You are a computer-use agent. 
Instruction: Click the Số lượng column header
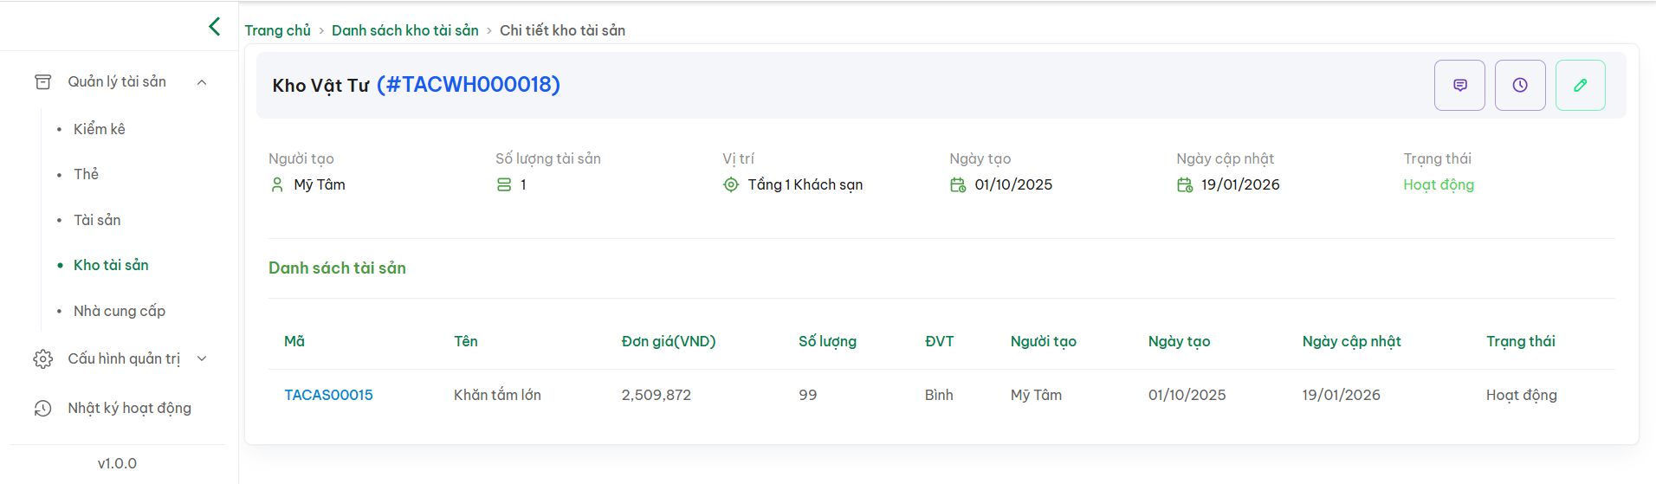tap(826, 341)
